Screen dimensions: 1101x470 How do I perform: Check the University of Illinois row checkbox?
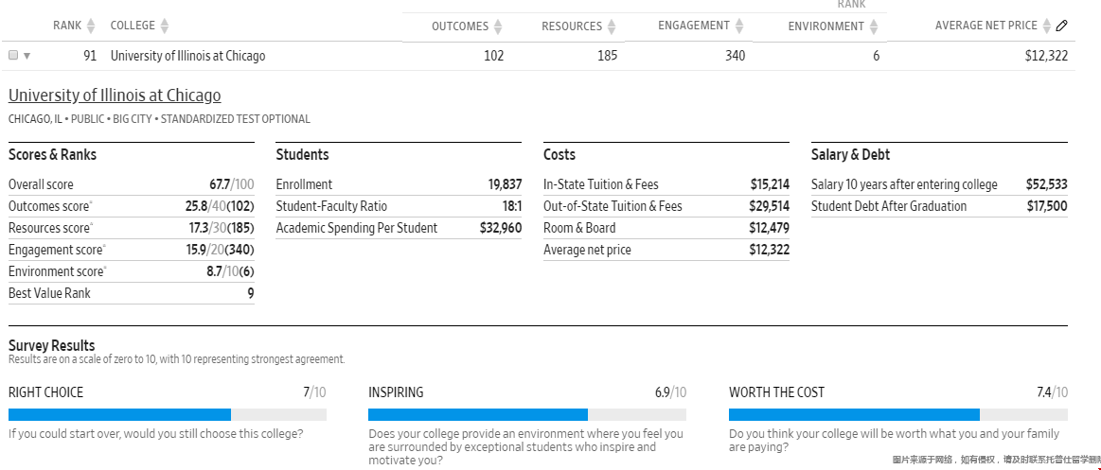13,56
